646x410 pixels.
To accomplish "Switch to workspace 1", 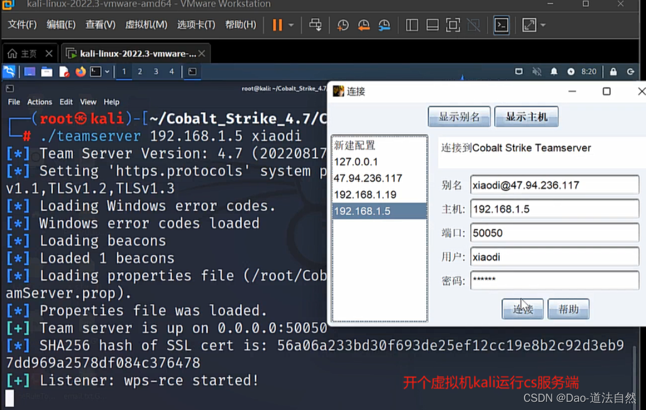I will (124, 71).
